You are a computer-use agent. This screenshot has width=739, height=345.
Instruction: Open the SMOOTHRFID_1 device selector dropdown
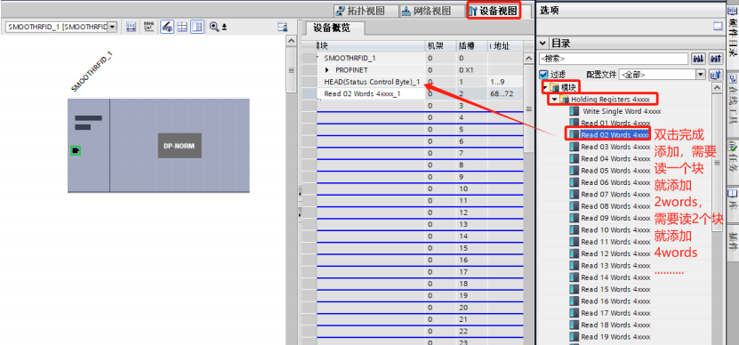(112, 27)
